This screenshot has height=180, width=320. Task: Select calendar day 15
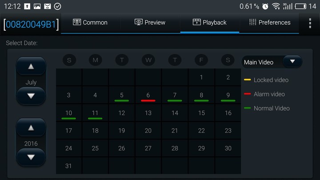pyautogui.click(x=201, y=113)
